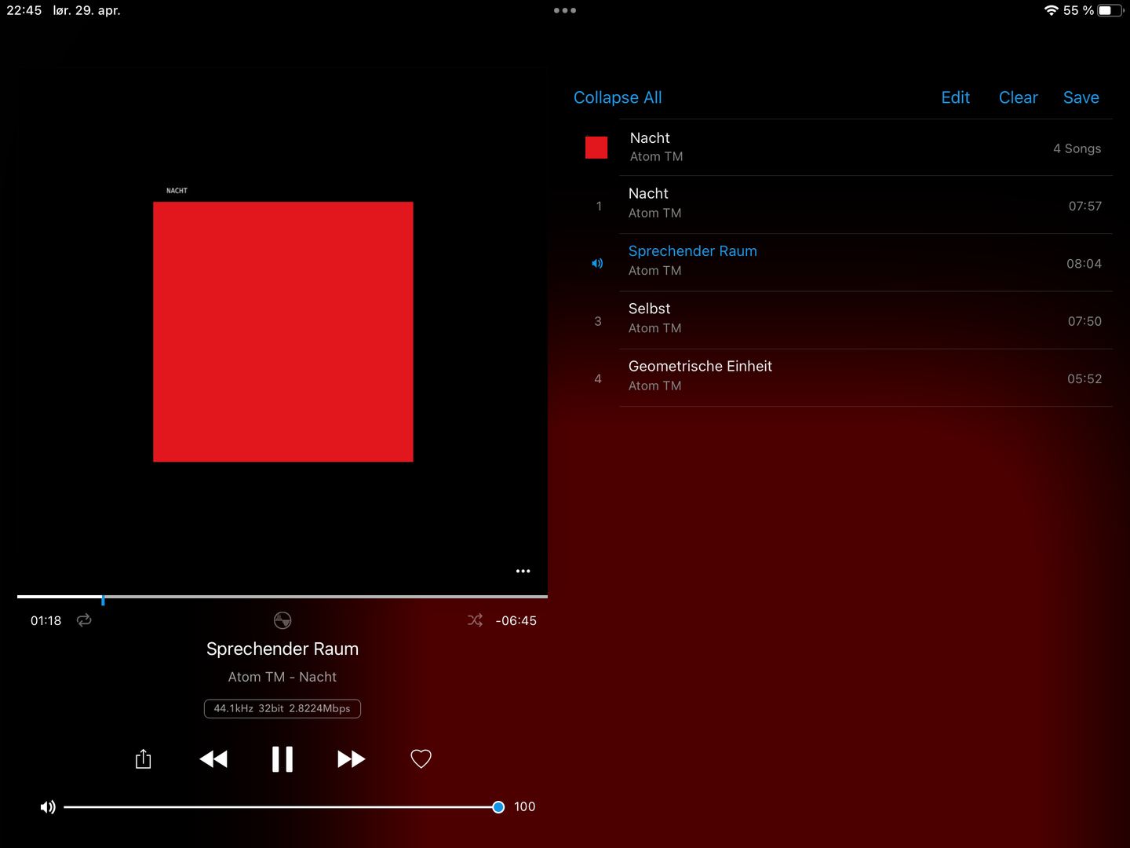This screenshot has width=1130, height=848.
Task: Collapse All albums in the queue
Action: pyautogui.click(x=618, y=97)
